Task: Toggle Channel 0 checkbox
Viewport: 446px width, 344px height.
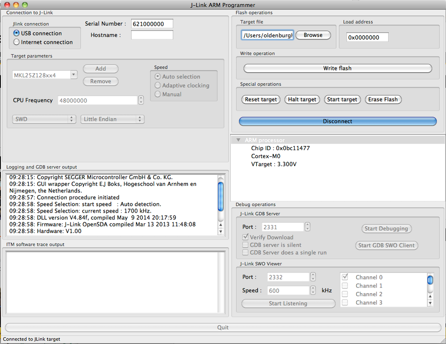Action: [345, 277]
